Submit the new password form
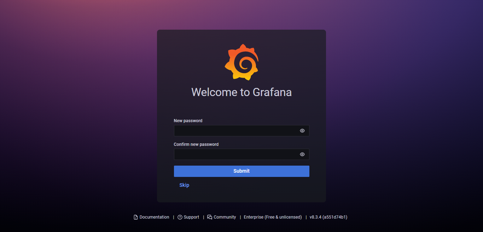Viewport: 483px width, 232px height. [241, 171]
